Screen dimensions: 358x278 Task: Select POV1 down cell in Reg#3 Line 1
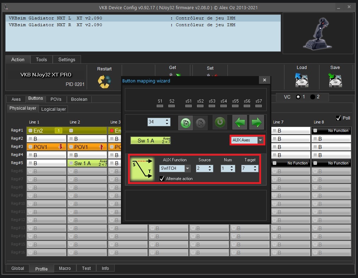[x=47, y=147]
